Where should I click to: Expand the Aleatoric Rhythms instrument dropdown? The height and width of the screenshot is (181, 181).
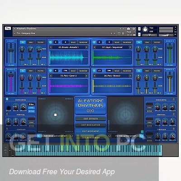point(14,29)
